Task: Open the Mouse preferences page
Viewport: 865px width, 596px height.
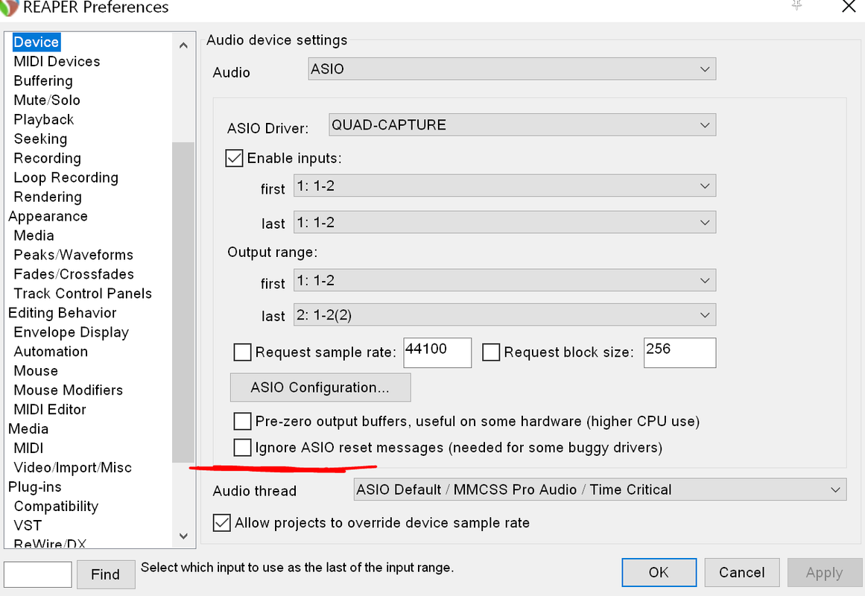Action: [36, 370]
